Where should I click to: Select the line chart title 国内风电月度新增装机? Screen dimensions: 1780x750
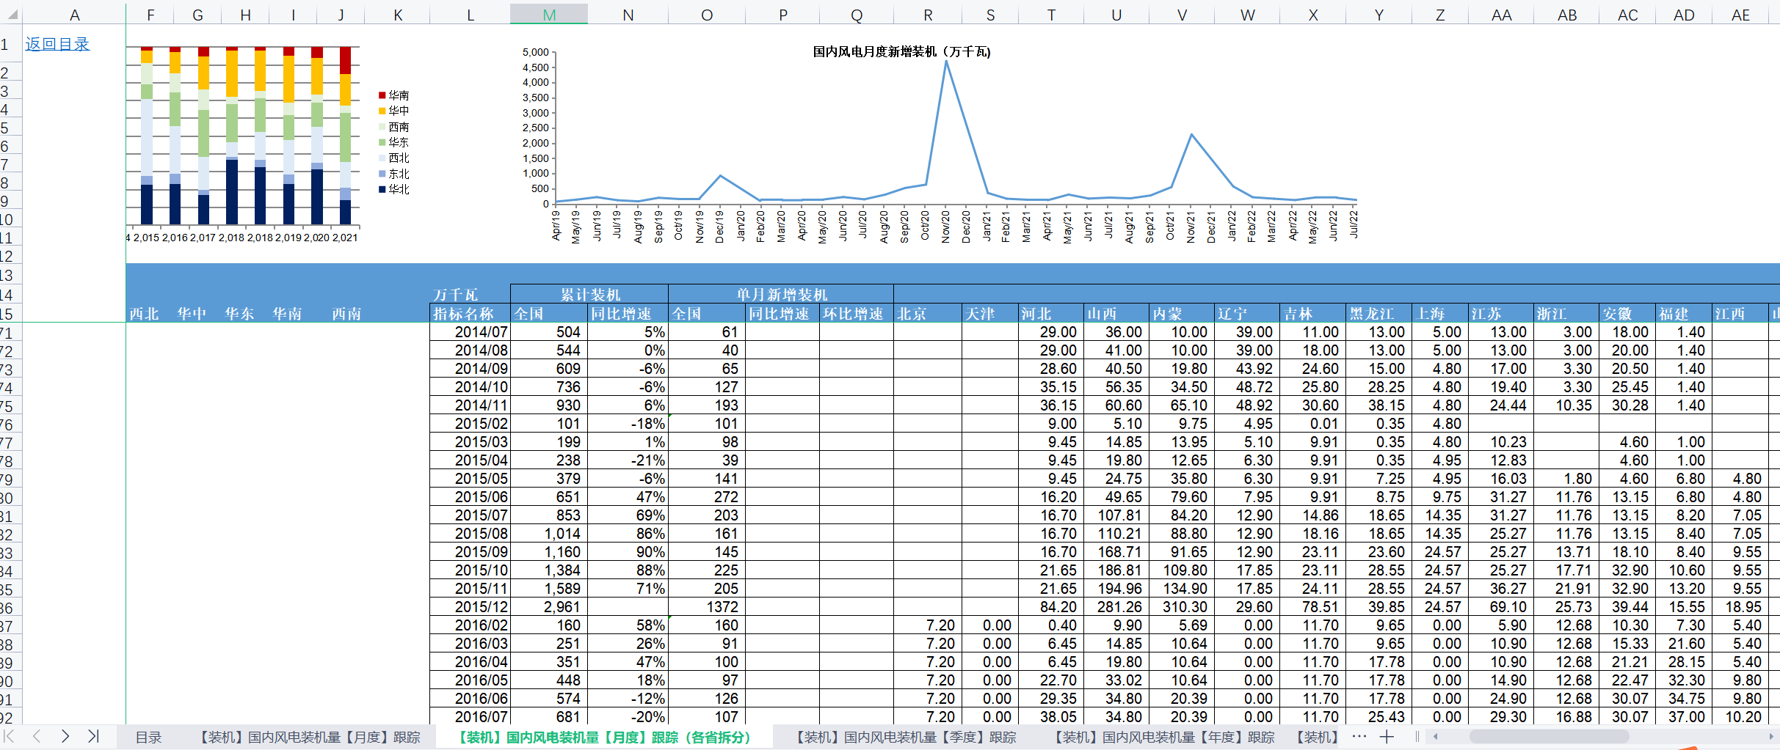click(x=901, y=51)
